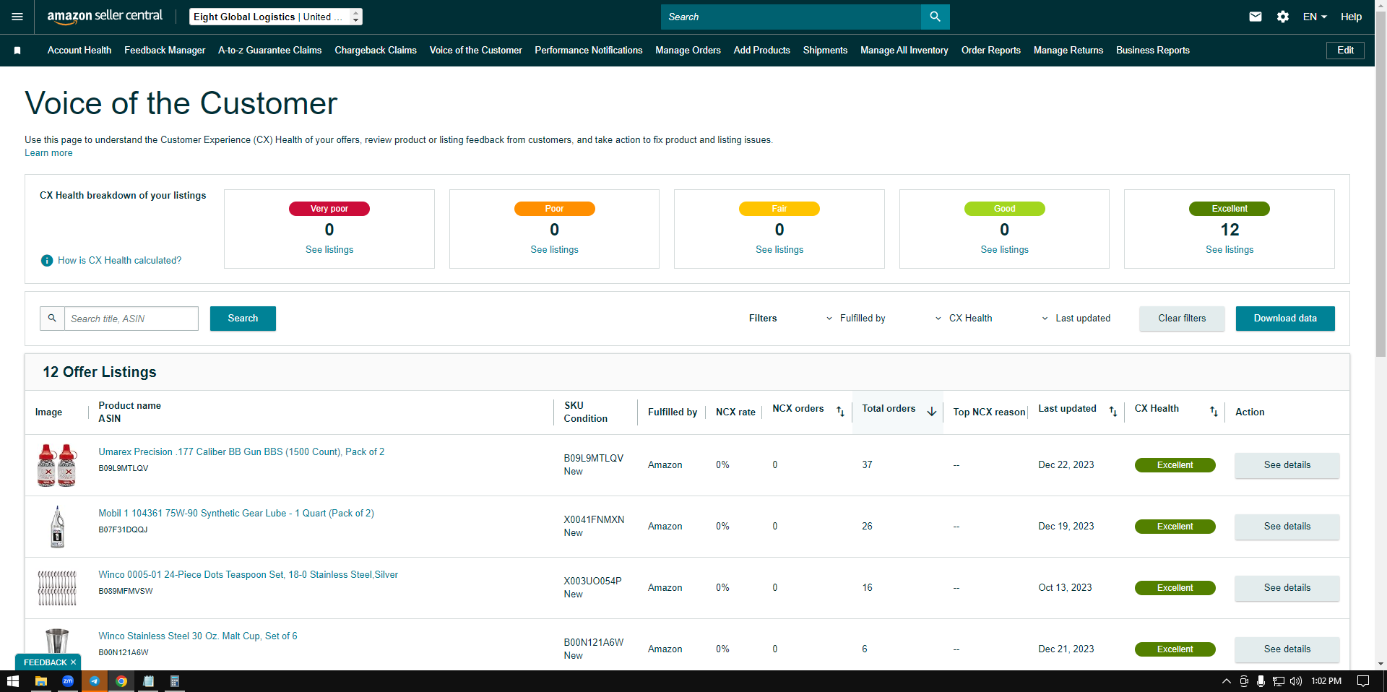Expand the Fulfilled by filter
The width and height of the screenshot is (1387, 692).
(x=856, y=319)
